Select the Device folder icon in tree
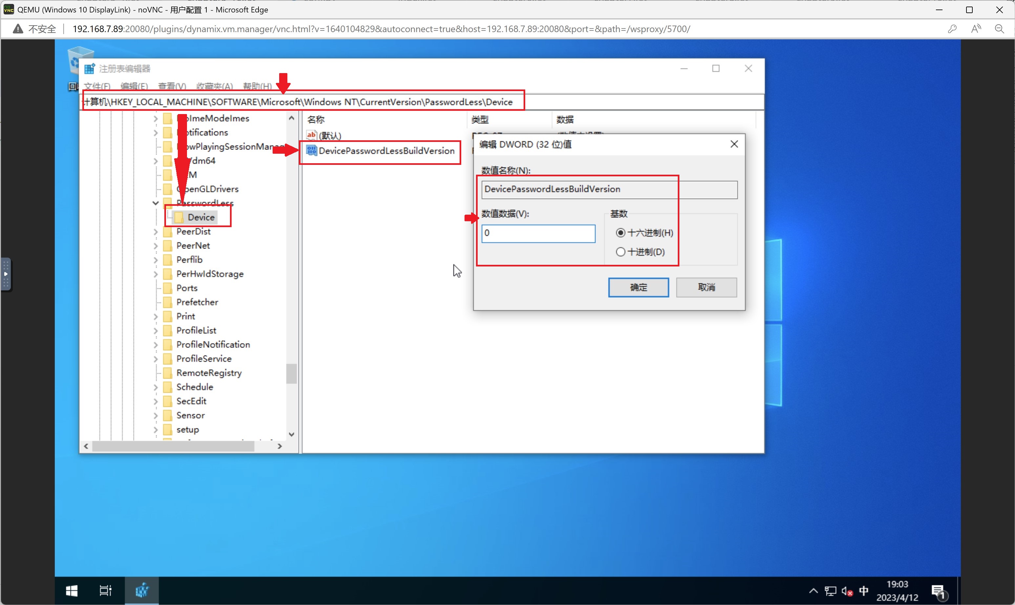The height and width of the screenshot is (605, 1015). (x=179, y=217)
